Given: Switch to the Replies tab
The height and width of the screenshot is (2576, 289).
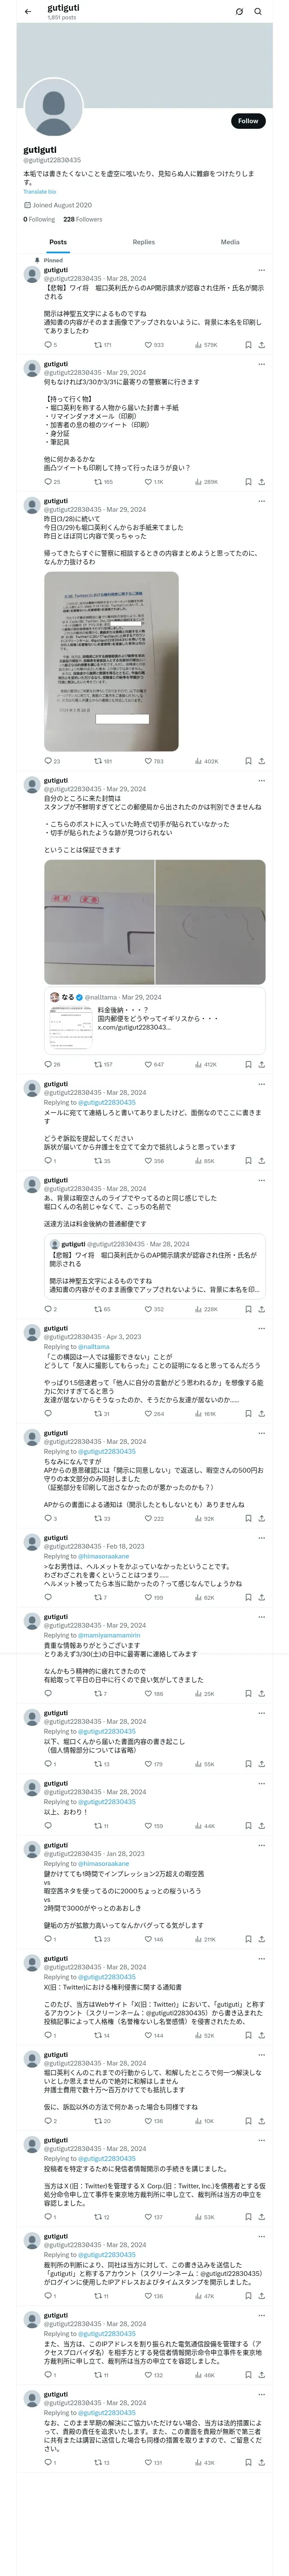Looking at the screenshot, I should (x=143, y=242).
